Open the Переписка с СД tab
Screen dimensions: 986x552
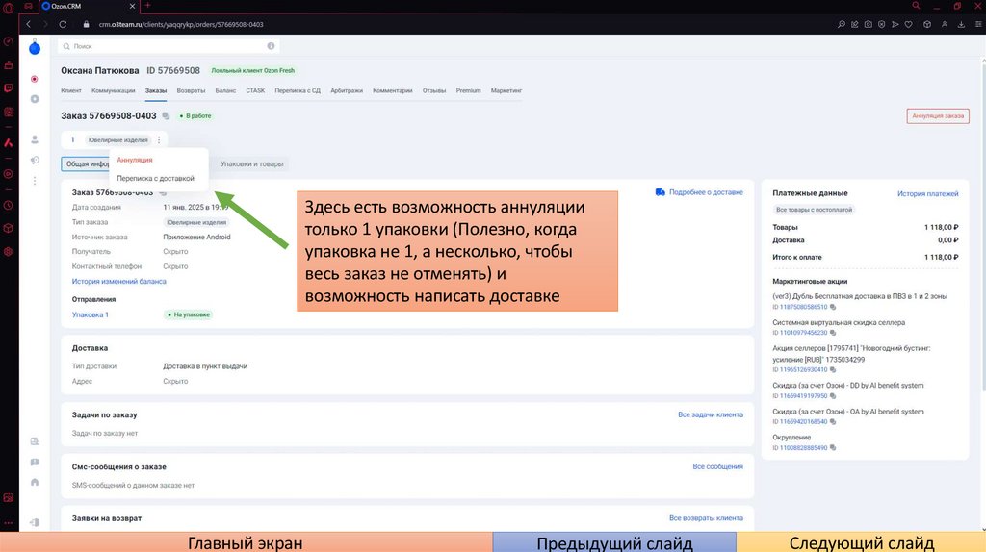[298, 90]
